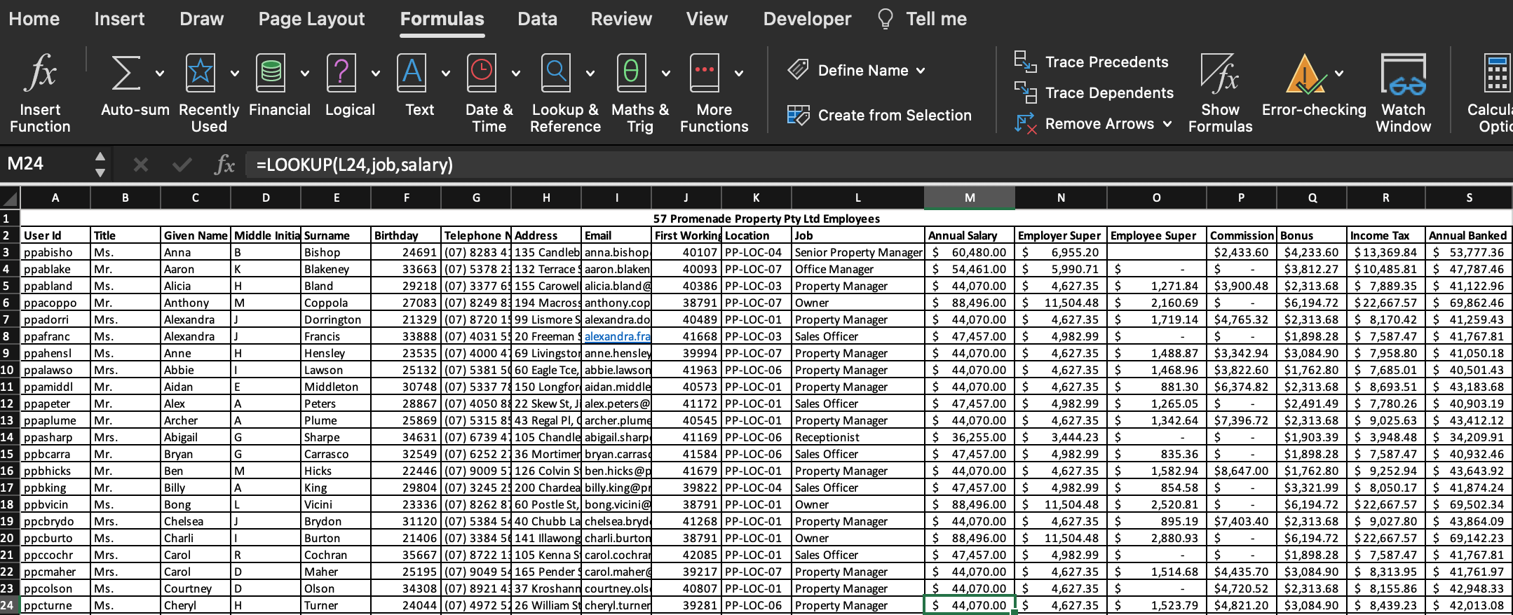Click Remove Arrows label
Image resolution: width=1513 pixels, height=615 pixels.
point(1099,124)
